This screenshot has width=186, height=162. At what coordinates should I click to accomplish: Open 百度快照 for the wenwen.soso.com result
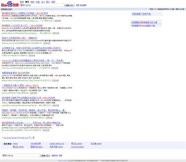click(47, 43)
